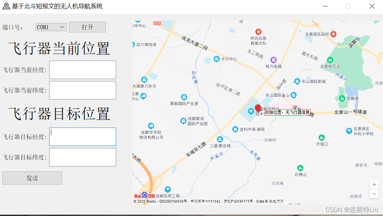Click the 动力锦悦湾 map label
Image resolution: width=383 pixels, height=216 pixels.
click(x=146, y=45)
